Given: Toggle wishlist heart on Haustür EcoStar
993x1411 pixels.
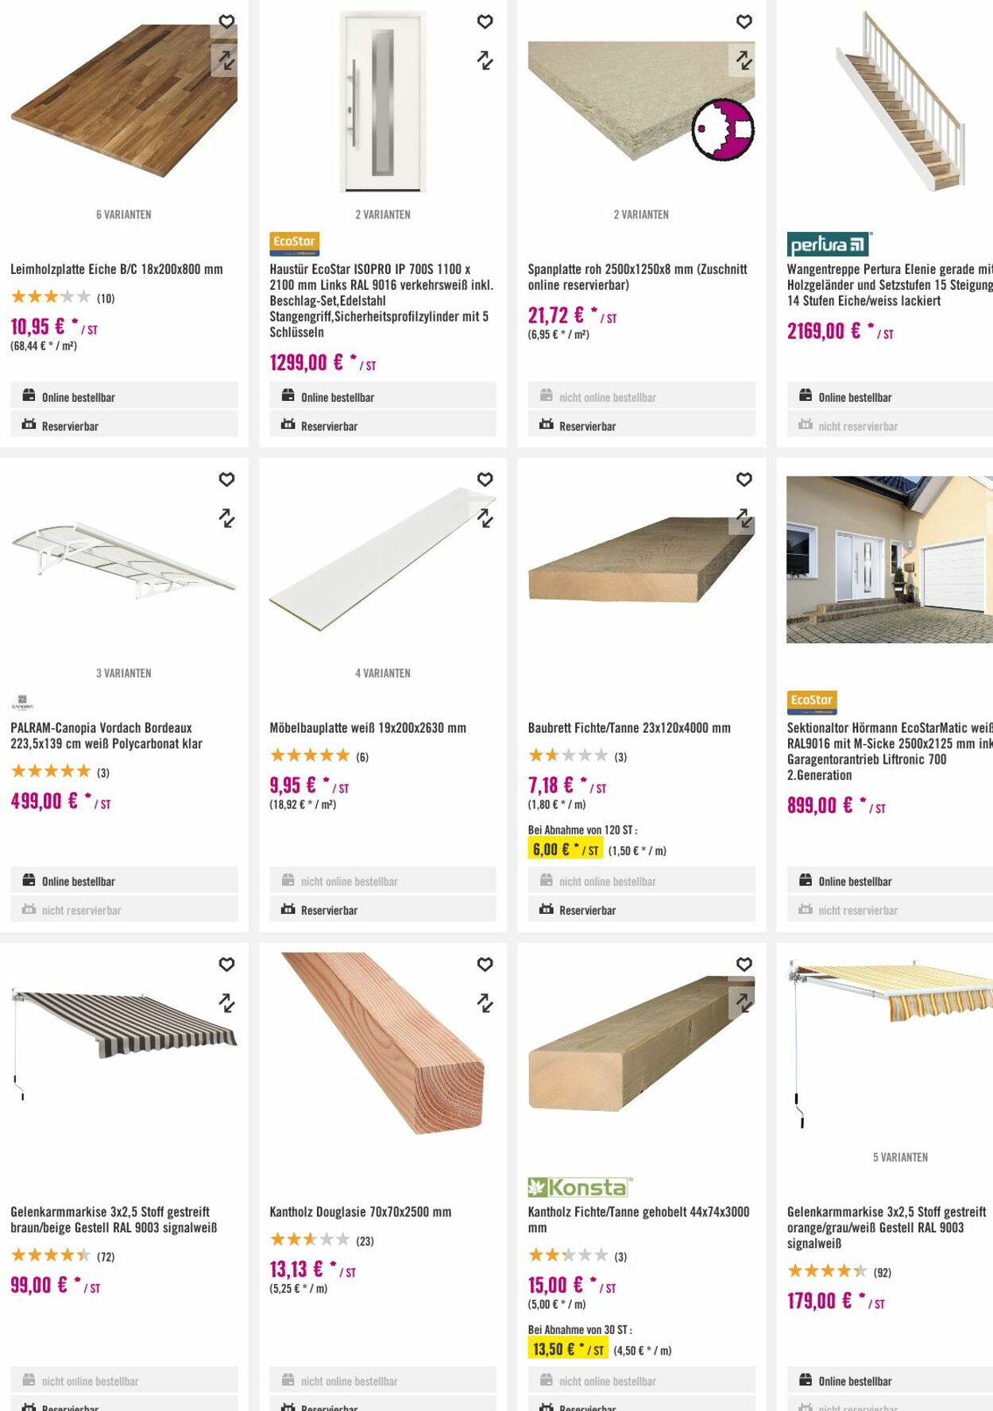Looking at the screenshot, I should [485, 21].
